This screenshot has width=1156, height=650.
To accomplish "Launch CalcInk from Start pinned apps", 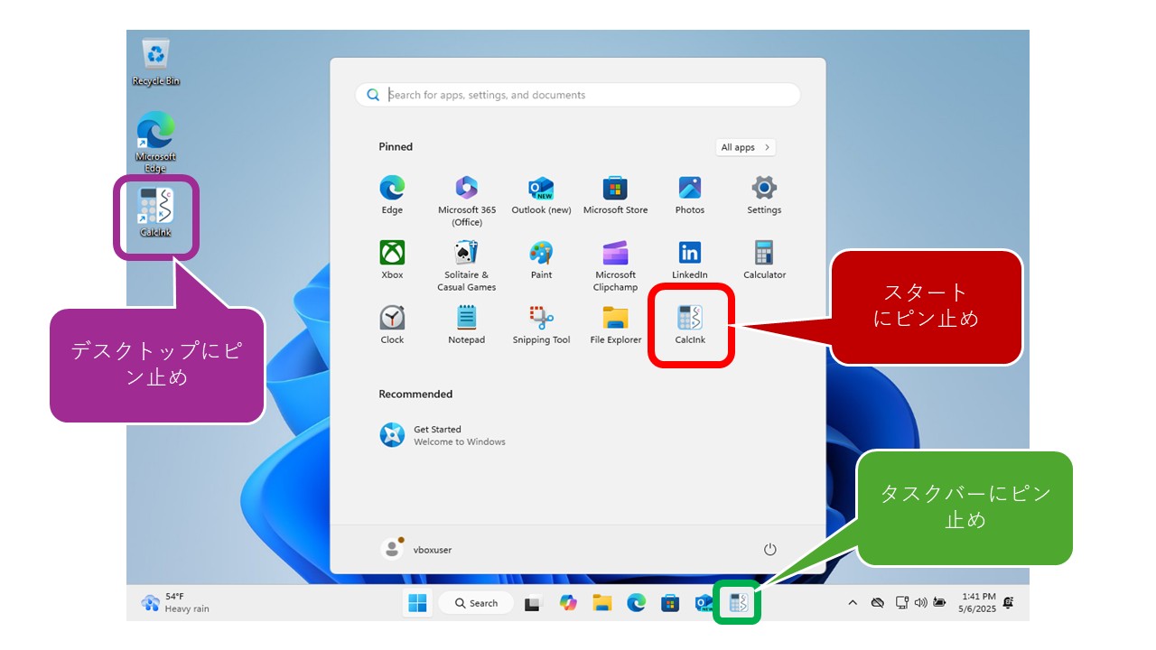I will coord(690,325).
